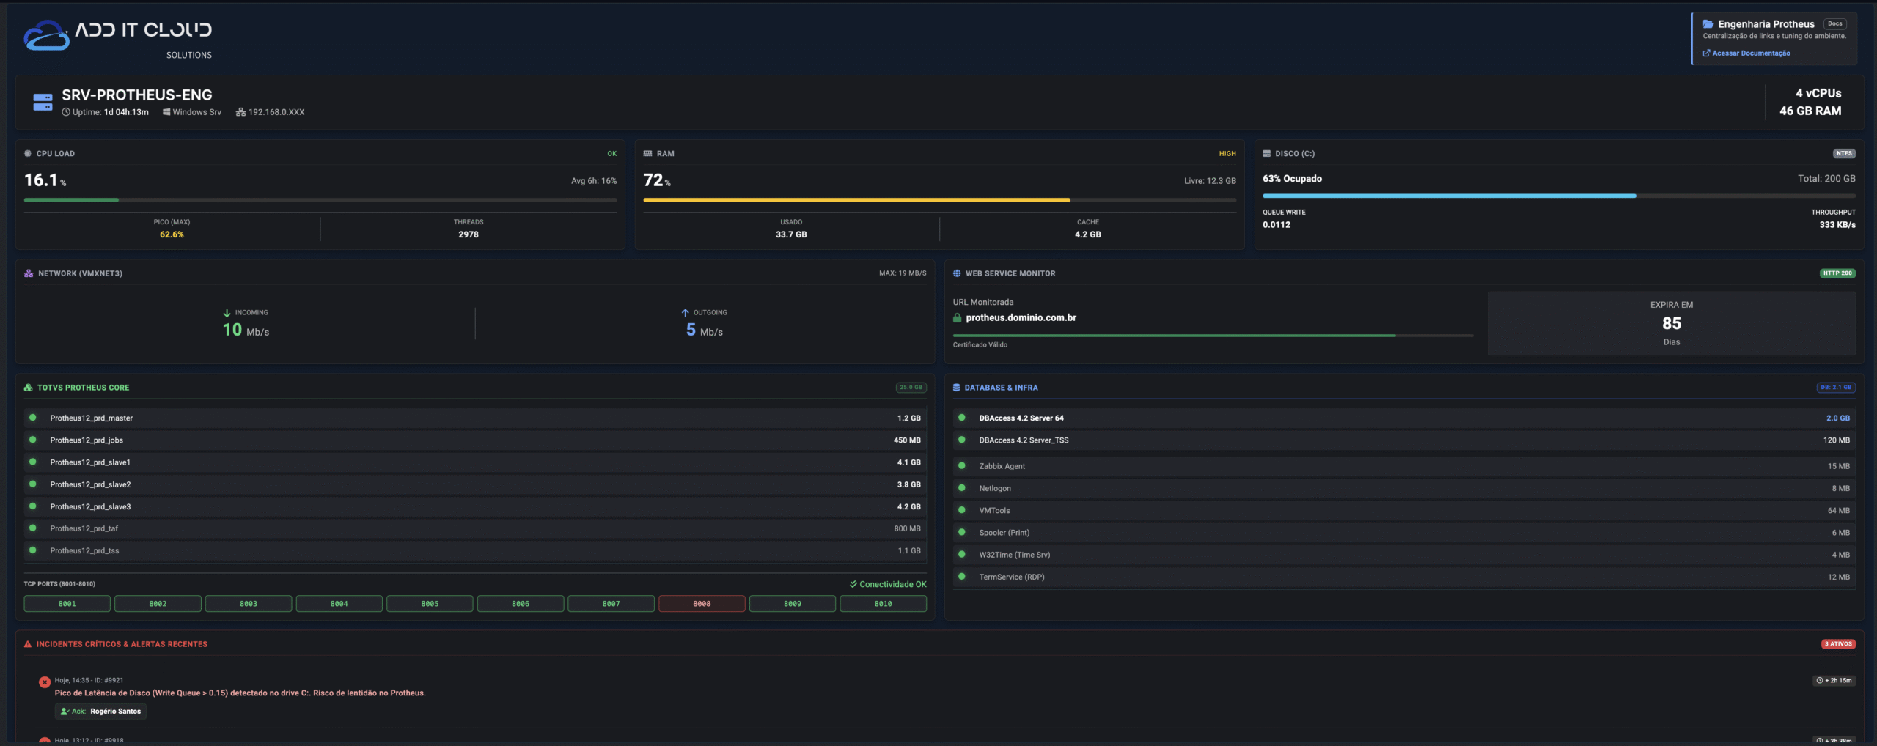
Task: Click the Database & Infra icon
Action: (956, 388)
